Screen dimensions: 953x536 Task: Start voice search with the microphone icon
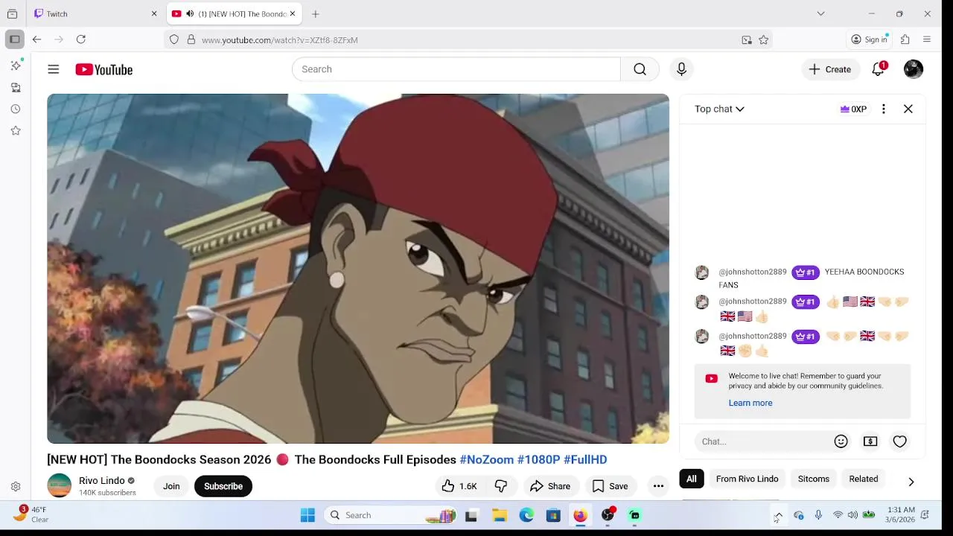681,69
